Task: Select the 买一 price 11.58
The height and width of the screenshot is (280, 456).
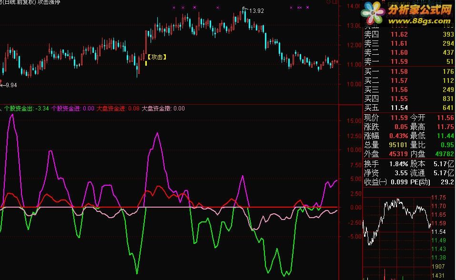Action: (399, 71)
